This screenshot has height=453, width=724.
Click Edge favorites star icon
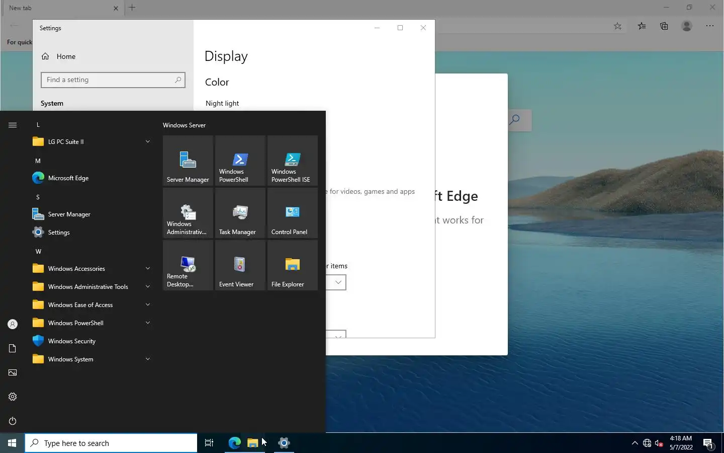[618, 26]
